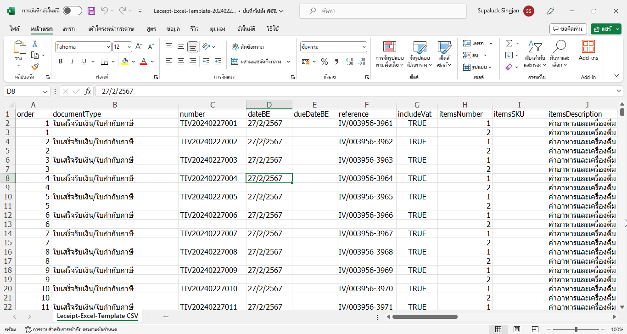Toggle underline formatting button
Viewport: 627px width, 334px height.
point(84,62)
